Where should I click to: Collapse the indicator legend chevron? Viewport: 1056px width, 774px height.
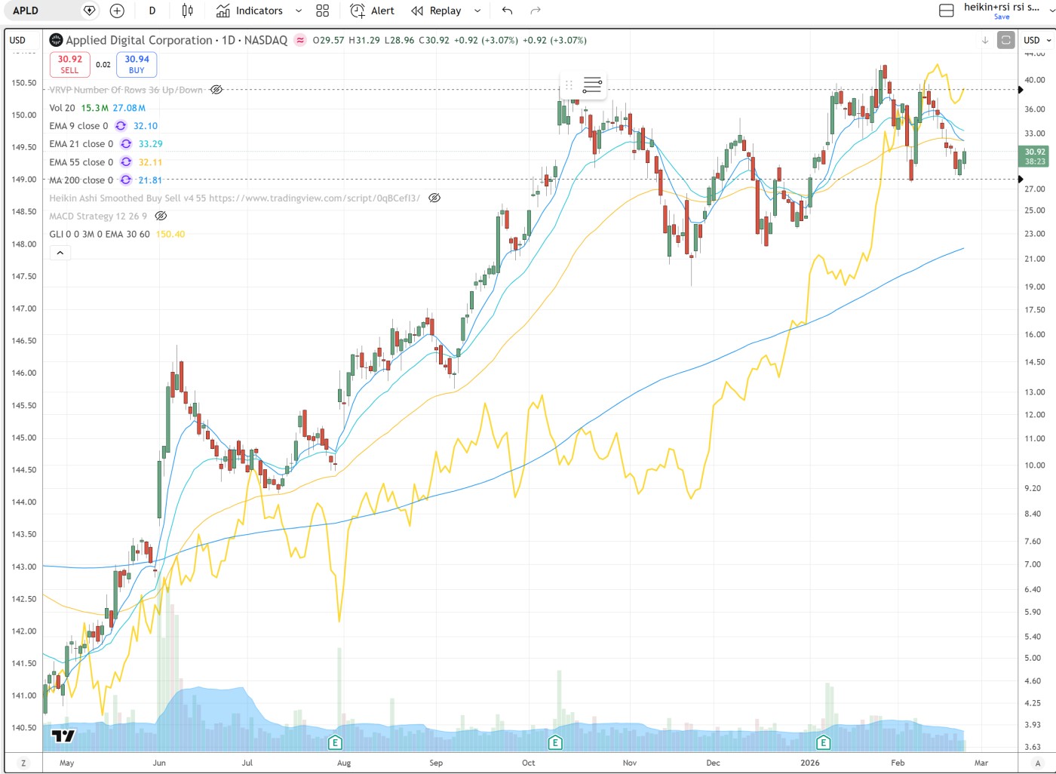60,253
